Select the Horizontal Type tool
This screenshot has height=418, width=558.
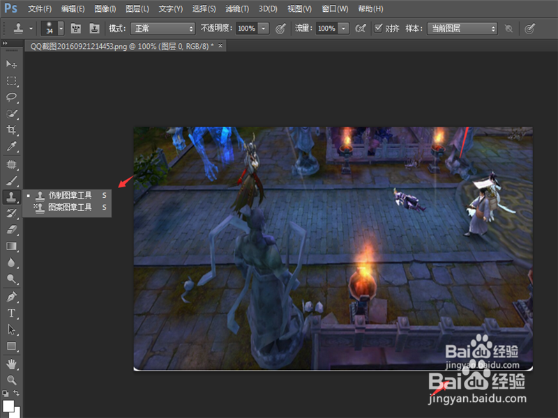tap(11, 313)
